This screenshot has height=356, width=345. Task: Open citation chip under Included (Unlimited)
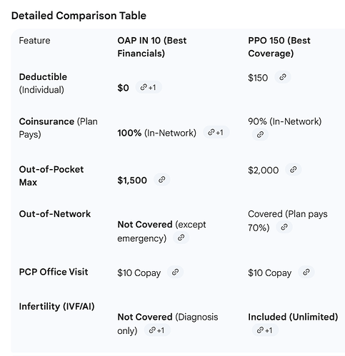point(265,330)
